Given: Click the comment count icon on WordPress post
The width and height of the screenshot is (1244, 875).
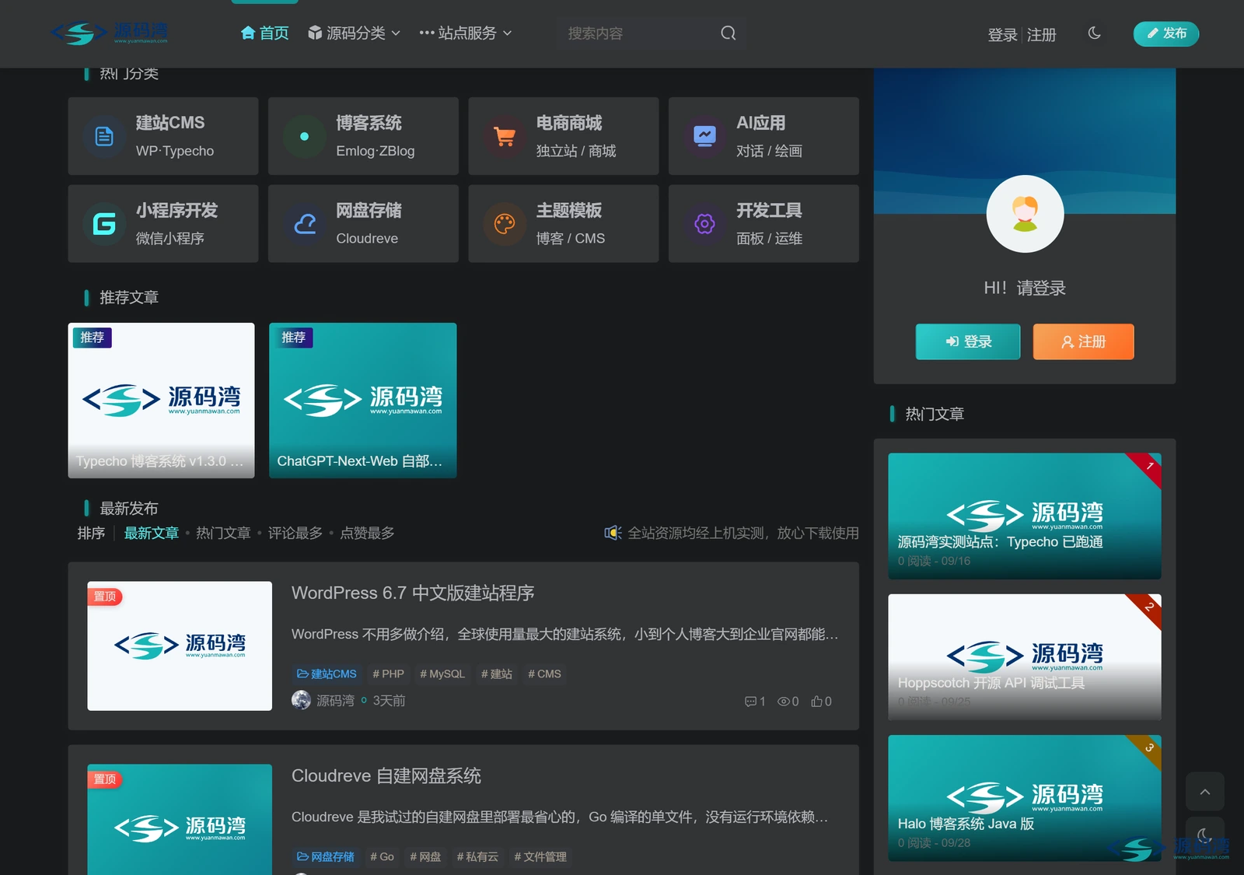Looking at the screenshot, I should click(x=750, y=702).
